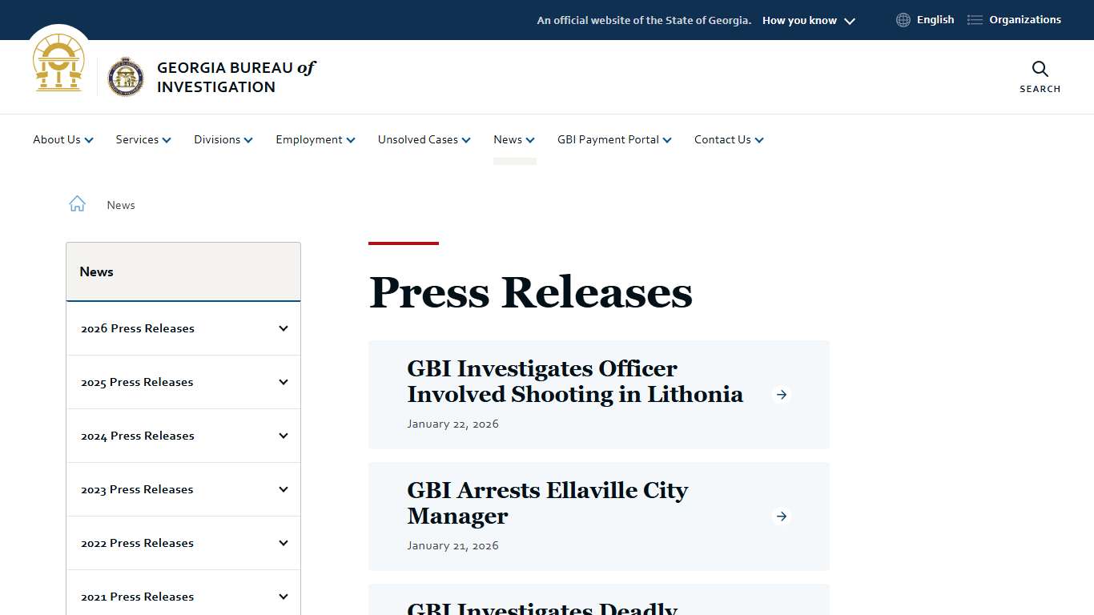Click the globe icon next to English
The height and width of the screenshot is (615, 1094).
pyautogui.click(x=903, y=19)
